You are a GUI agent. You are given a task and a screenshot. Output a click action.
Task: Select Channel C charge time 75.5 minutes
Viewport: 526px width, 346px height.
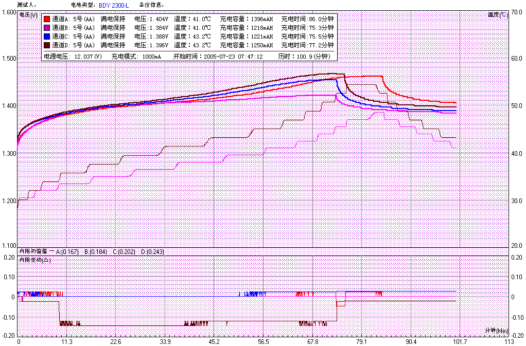pos(307,37)
